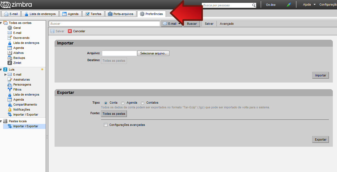Select the Contatos export type radio

point(142,103)
